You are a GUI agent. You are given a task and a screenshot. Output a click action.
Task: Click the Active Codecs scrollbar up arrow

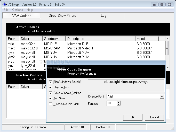click(167, 38)
